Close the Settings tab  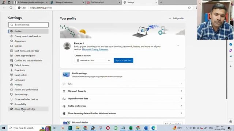[156, 3]
